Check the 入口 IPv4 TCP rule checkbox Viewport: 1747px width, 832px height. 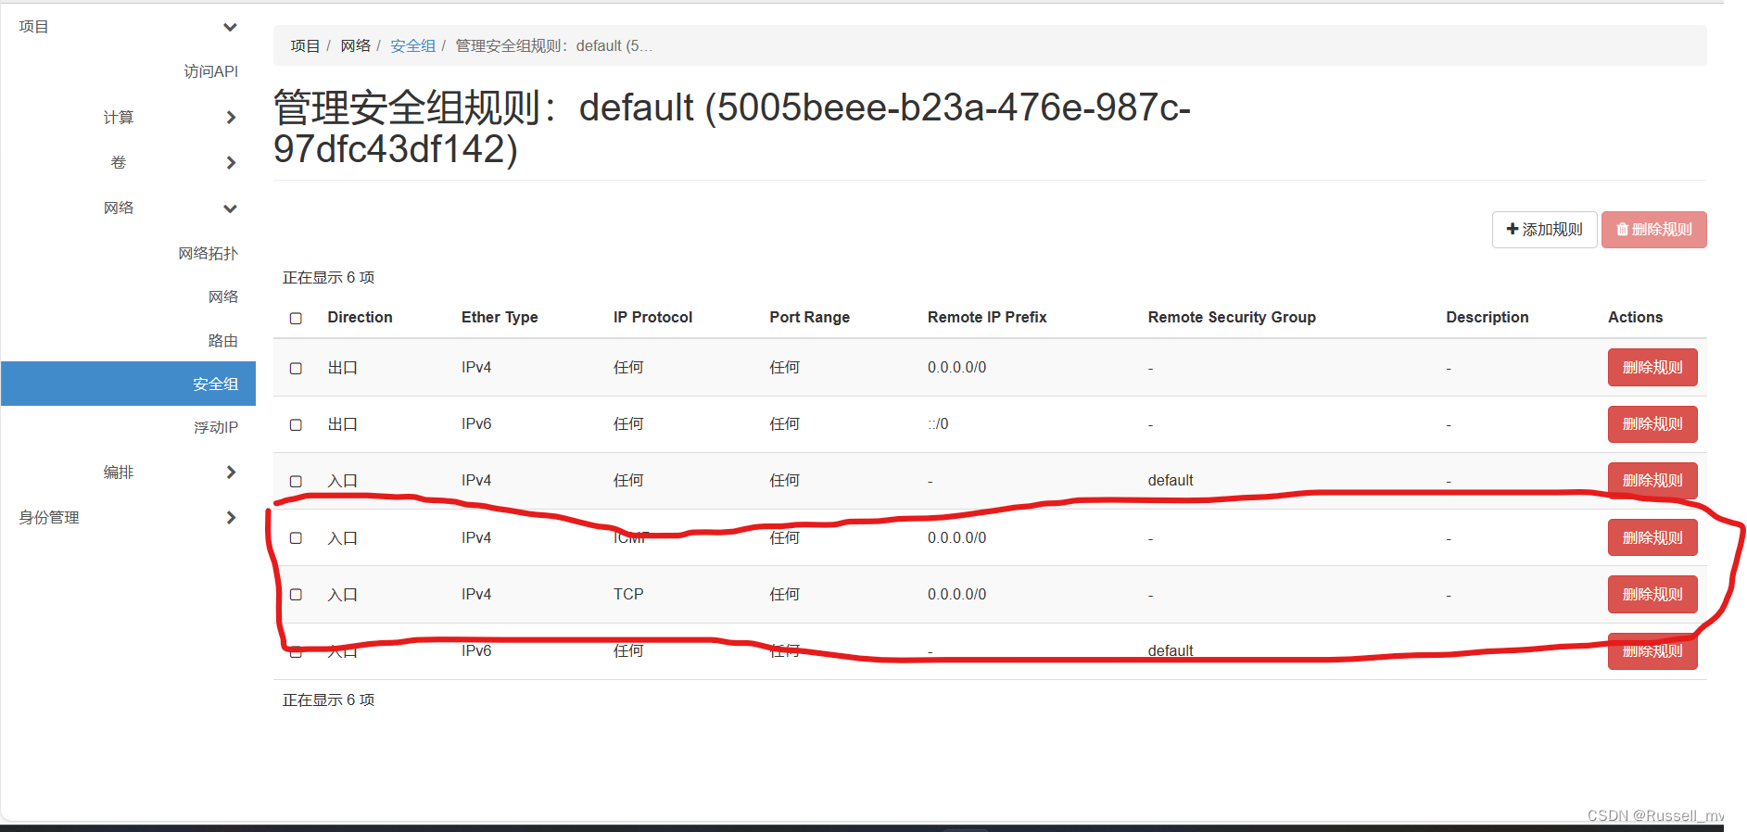tap(296, 595)
